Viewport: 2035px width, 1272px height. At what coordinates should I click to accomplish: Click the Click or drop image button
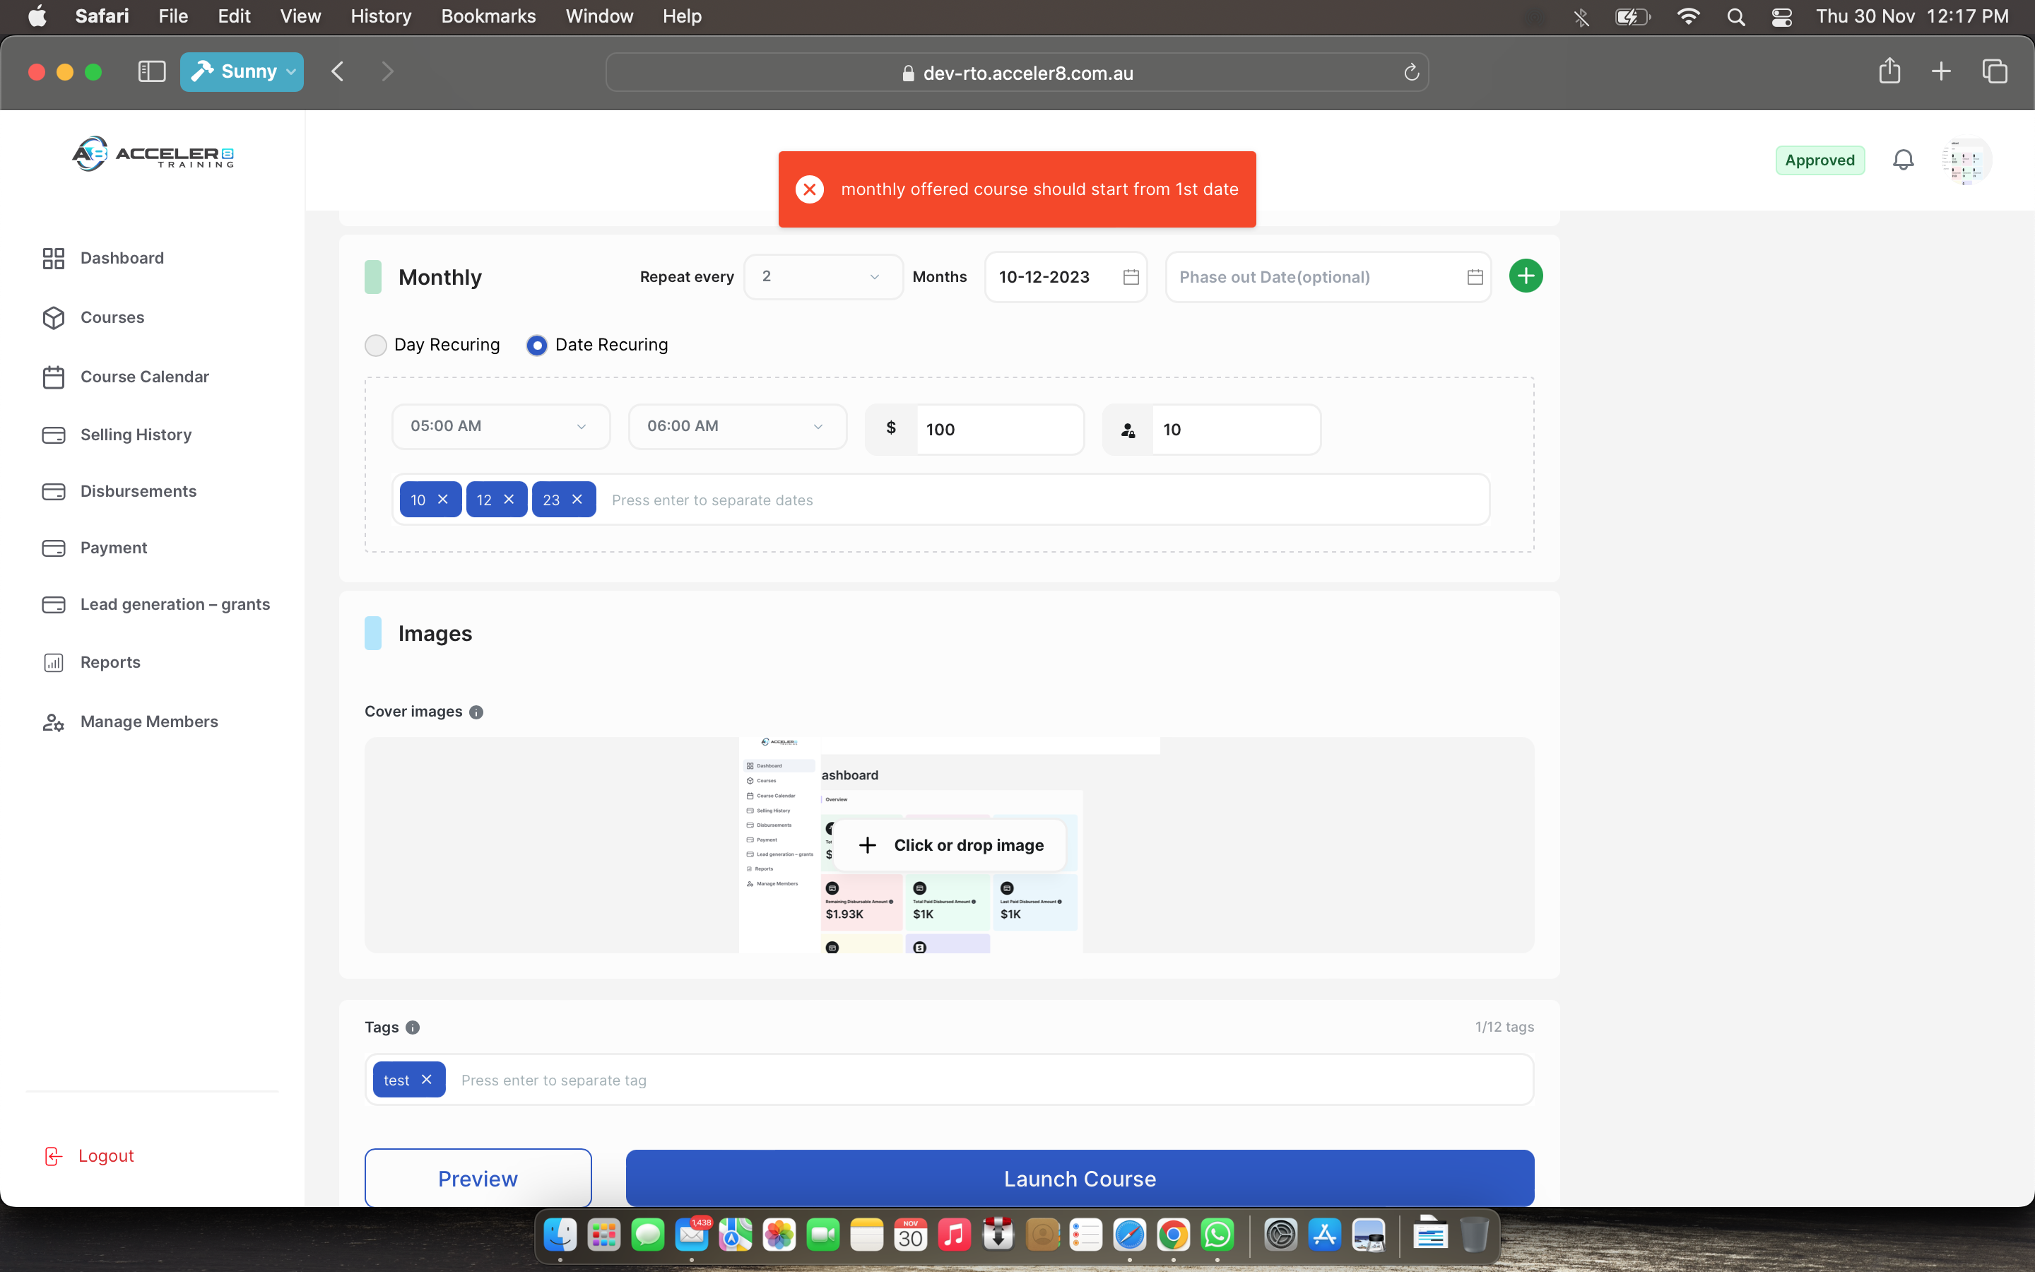[x=950, y=844]
